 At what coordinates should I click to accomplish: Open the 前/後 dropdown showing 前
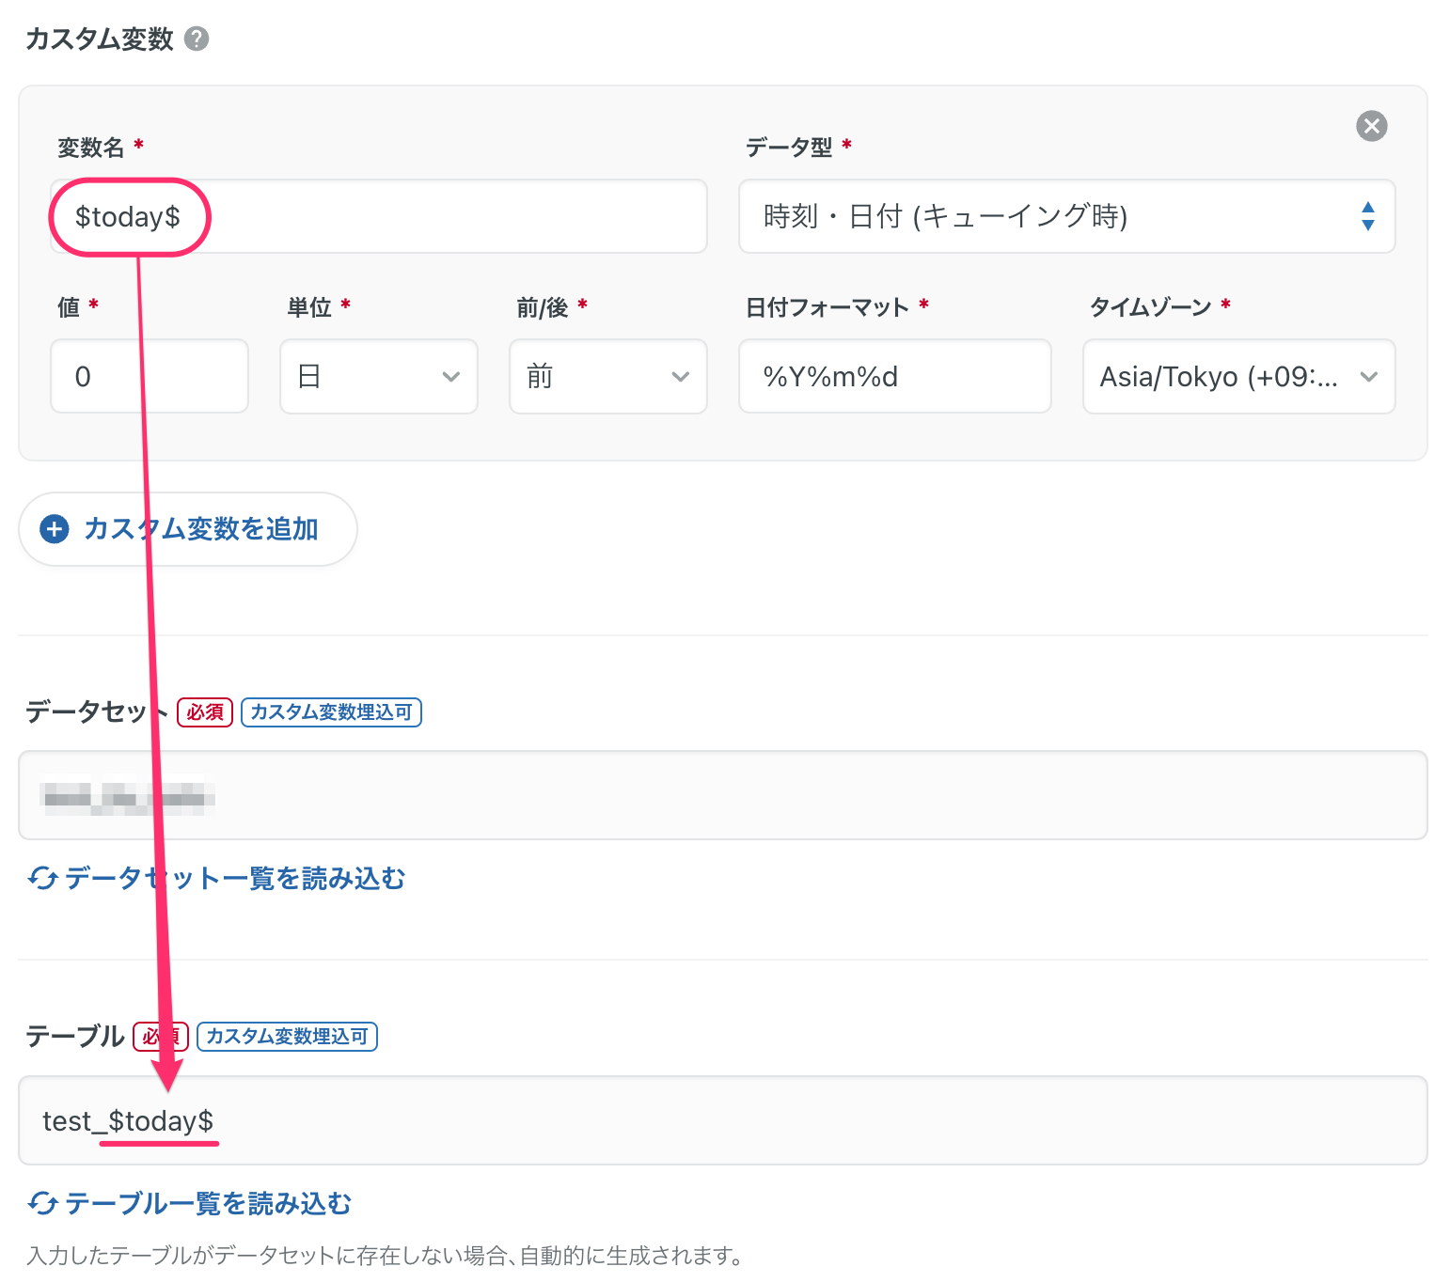pos(608,376)
